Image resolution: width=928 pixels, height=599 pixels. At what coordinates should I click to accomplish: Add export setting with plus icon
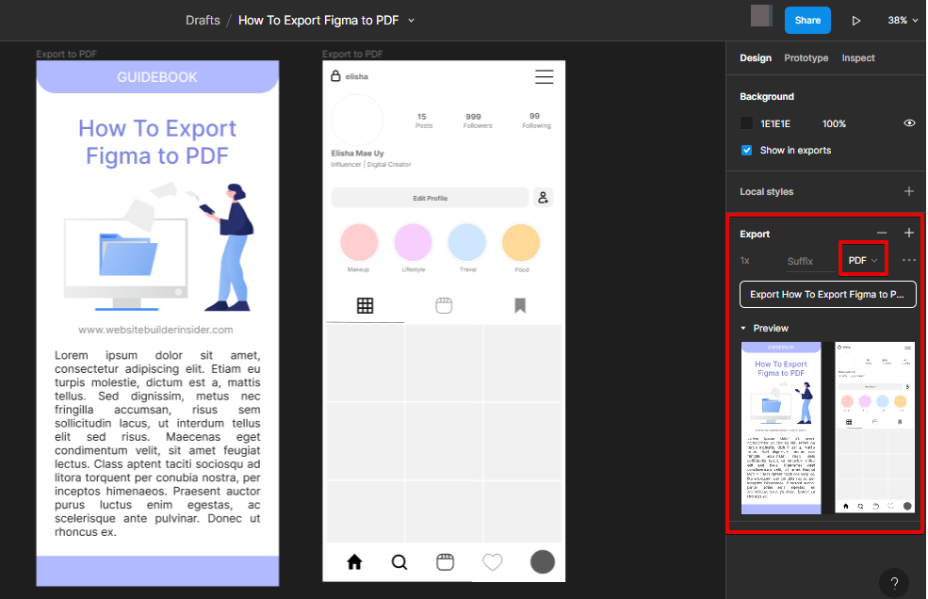click(909, 233)
